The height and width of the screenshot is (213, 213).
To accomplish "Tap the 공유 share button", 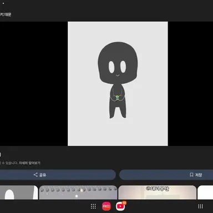I will click(58, 175).
